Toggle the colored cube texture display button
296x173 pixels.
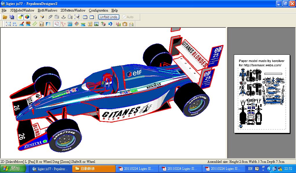[x=27, y=17]
